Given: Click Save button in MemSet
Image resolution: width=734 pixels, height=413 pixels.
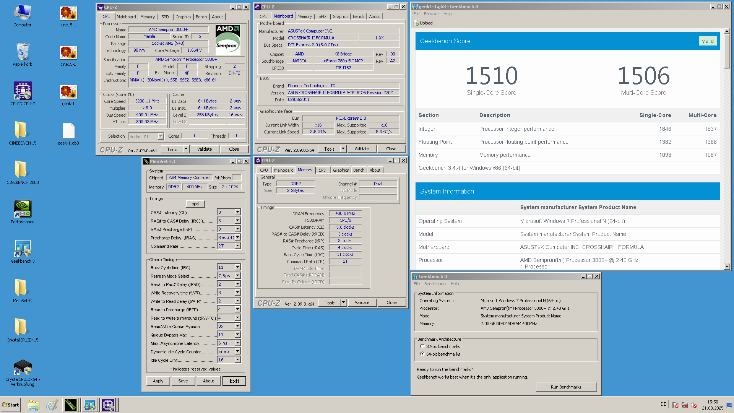Looking at the screenshot, I should point(183,381).
